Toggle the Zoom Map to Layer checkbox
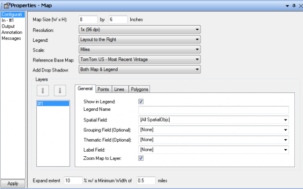 coord(141,158)
